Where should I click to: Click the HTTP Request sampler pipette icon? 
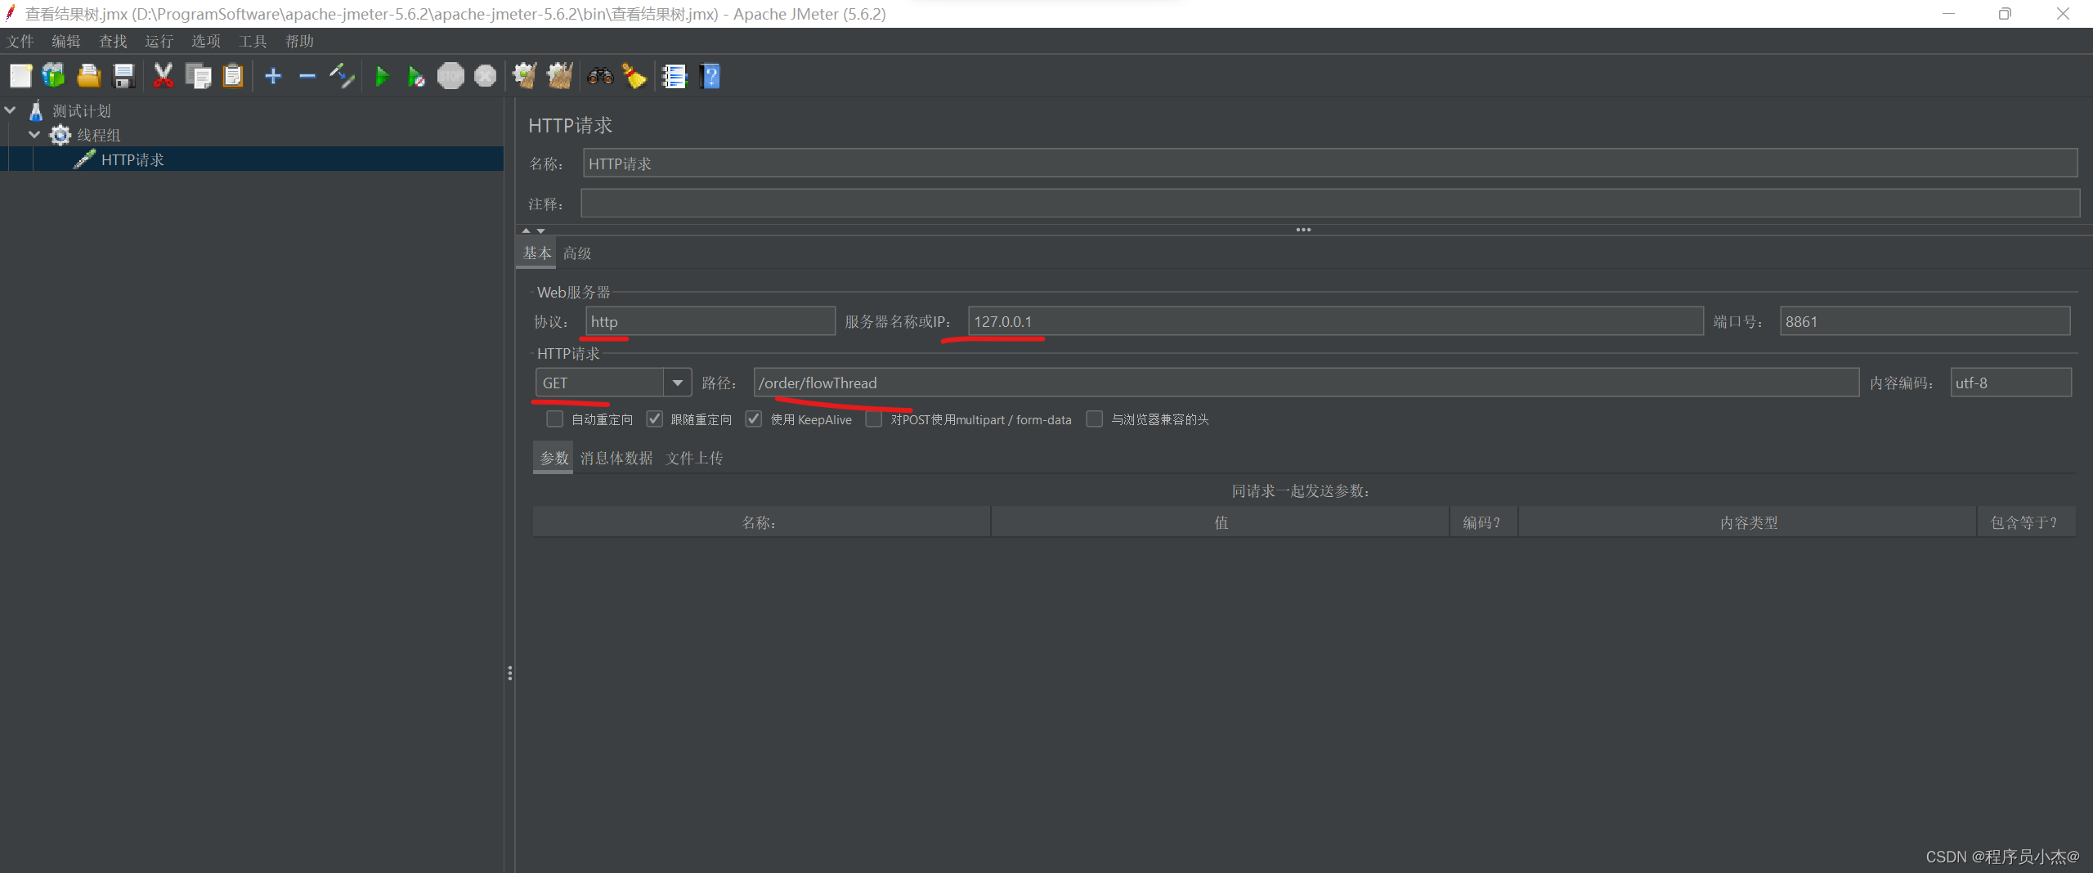click(x=84, y=159)
